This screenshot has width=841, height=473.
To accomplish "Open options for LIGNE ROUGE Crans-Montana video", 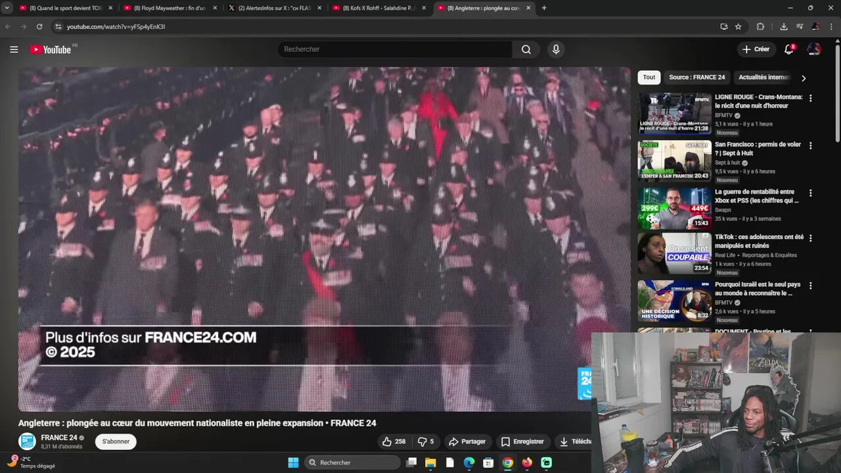I will click(x=810, y=98).
